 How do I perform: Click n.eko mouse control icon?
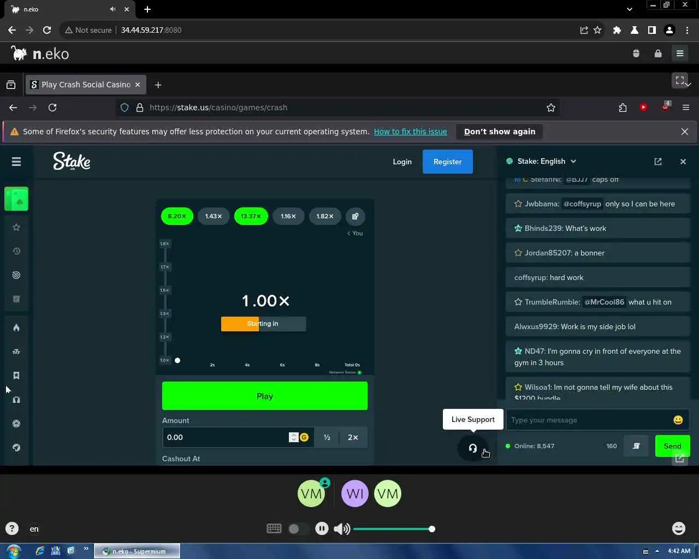coord(636,53)
